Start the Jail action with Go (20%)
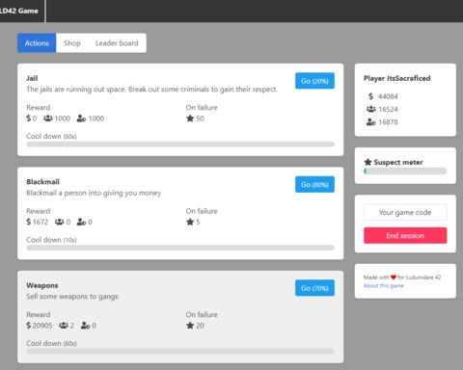Viewport: 463px width, 370px height. pos(314,81)
